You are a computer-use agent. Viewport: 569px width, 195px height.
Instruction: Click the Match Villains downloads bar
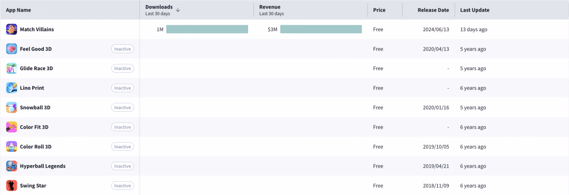click(207, 30)
